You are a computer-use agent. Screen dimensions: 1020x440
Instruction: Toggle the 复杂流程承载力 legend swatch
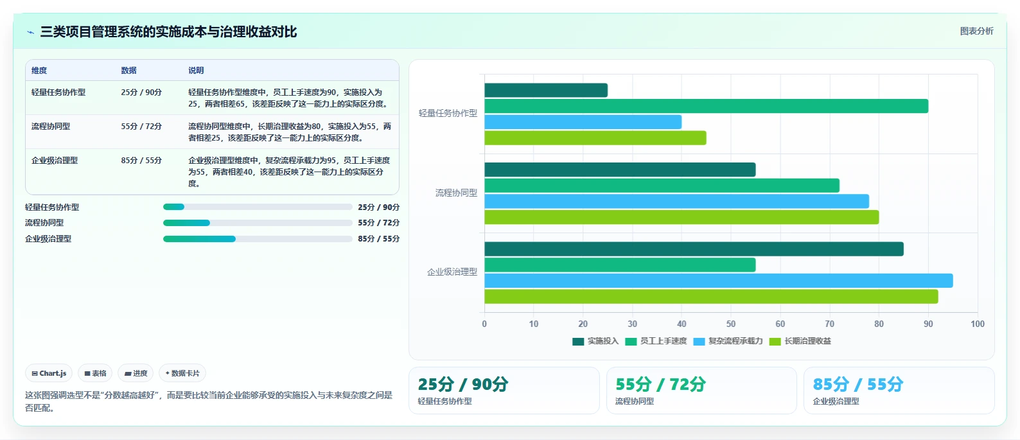(x=699, y=341)
